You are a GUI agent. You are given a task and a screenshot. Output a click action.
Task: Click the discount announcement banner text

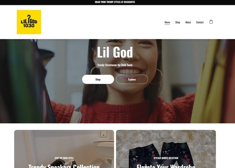[115, 2]
